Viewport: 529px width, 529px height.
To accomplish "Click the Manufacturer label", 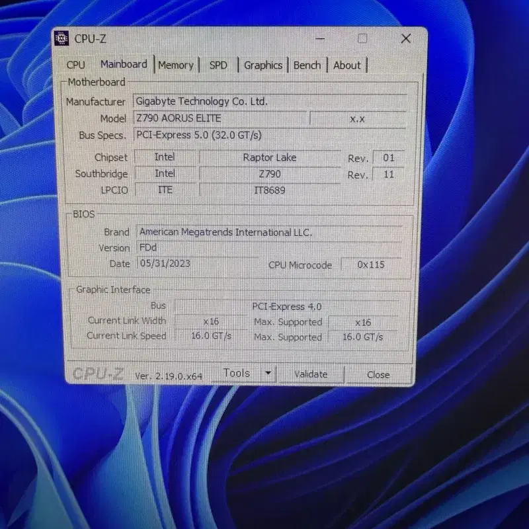I will point(96,102).
